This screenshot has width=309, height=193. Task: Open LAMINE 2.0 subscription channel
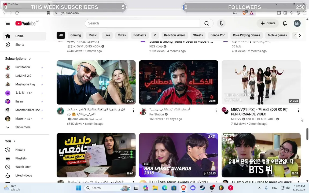click(24, 76)
